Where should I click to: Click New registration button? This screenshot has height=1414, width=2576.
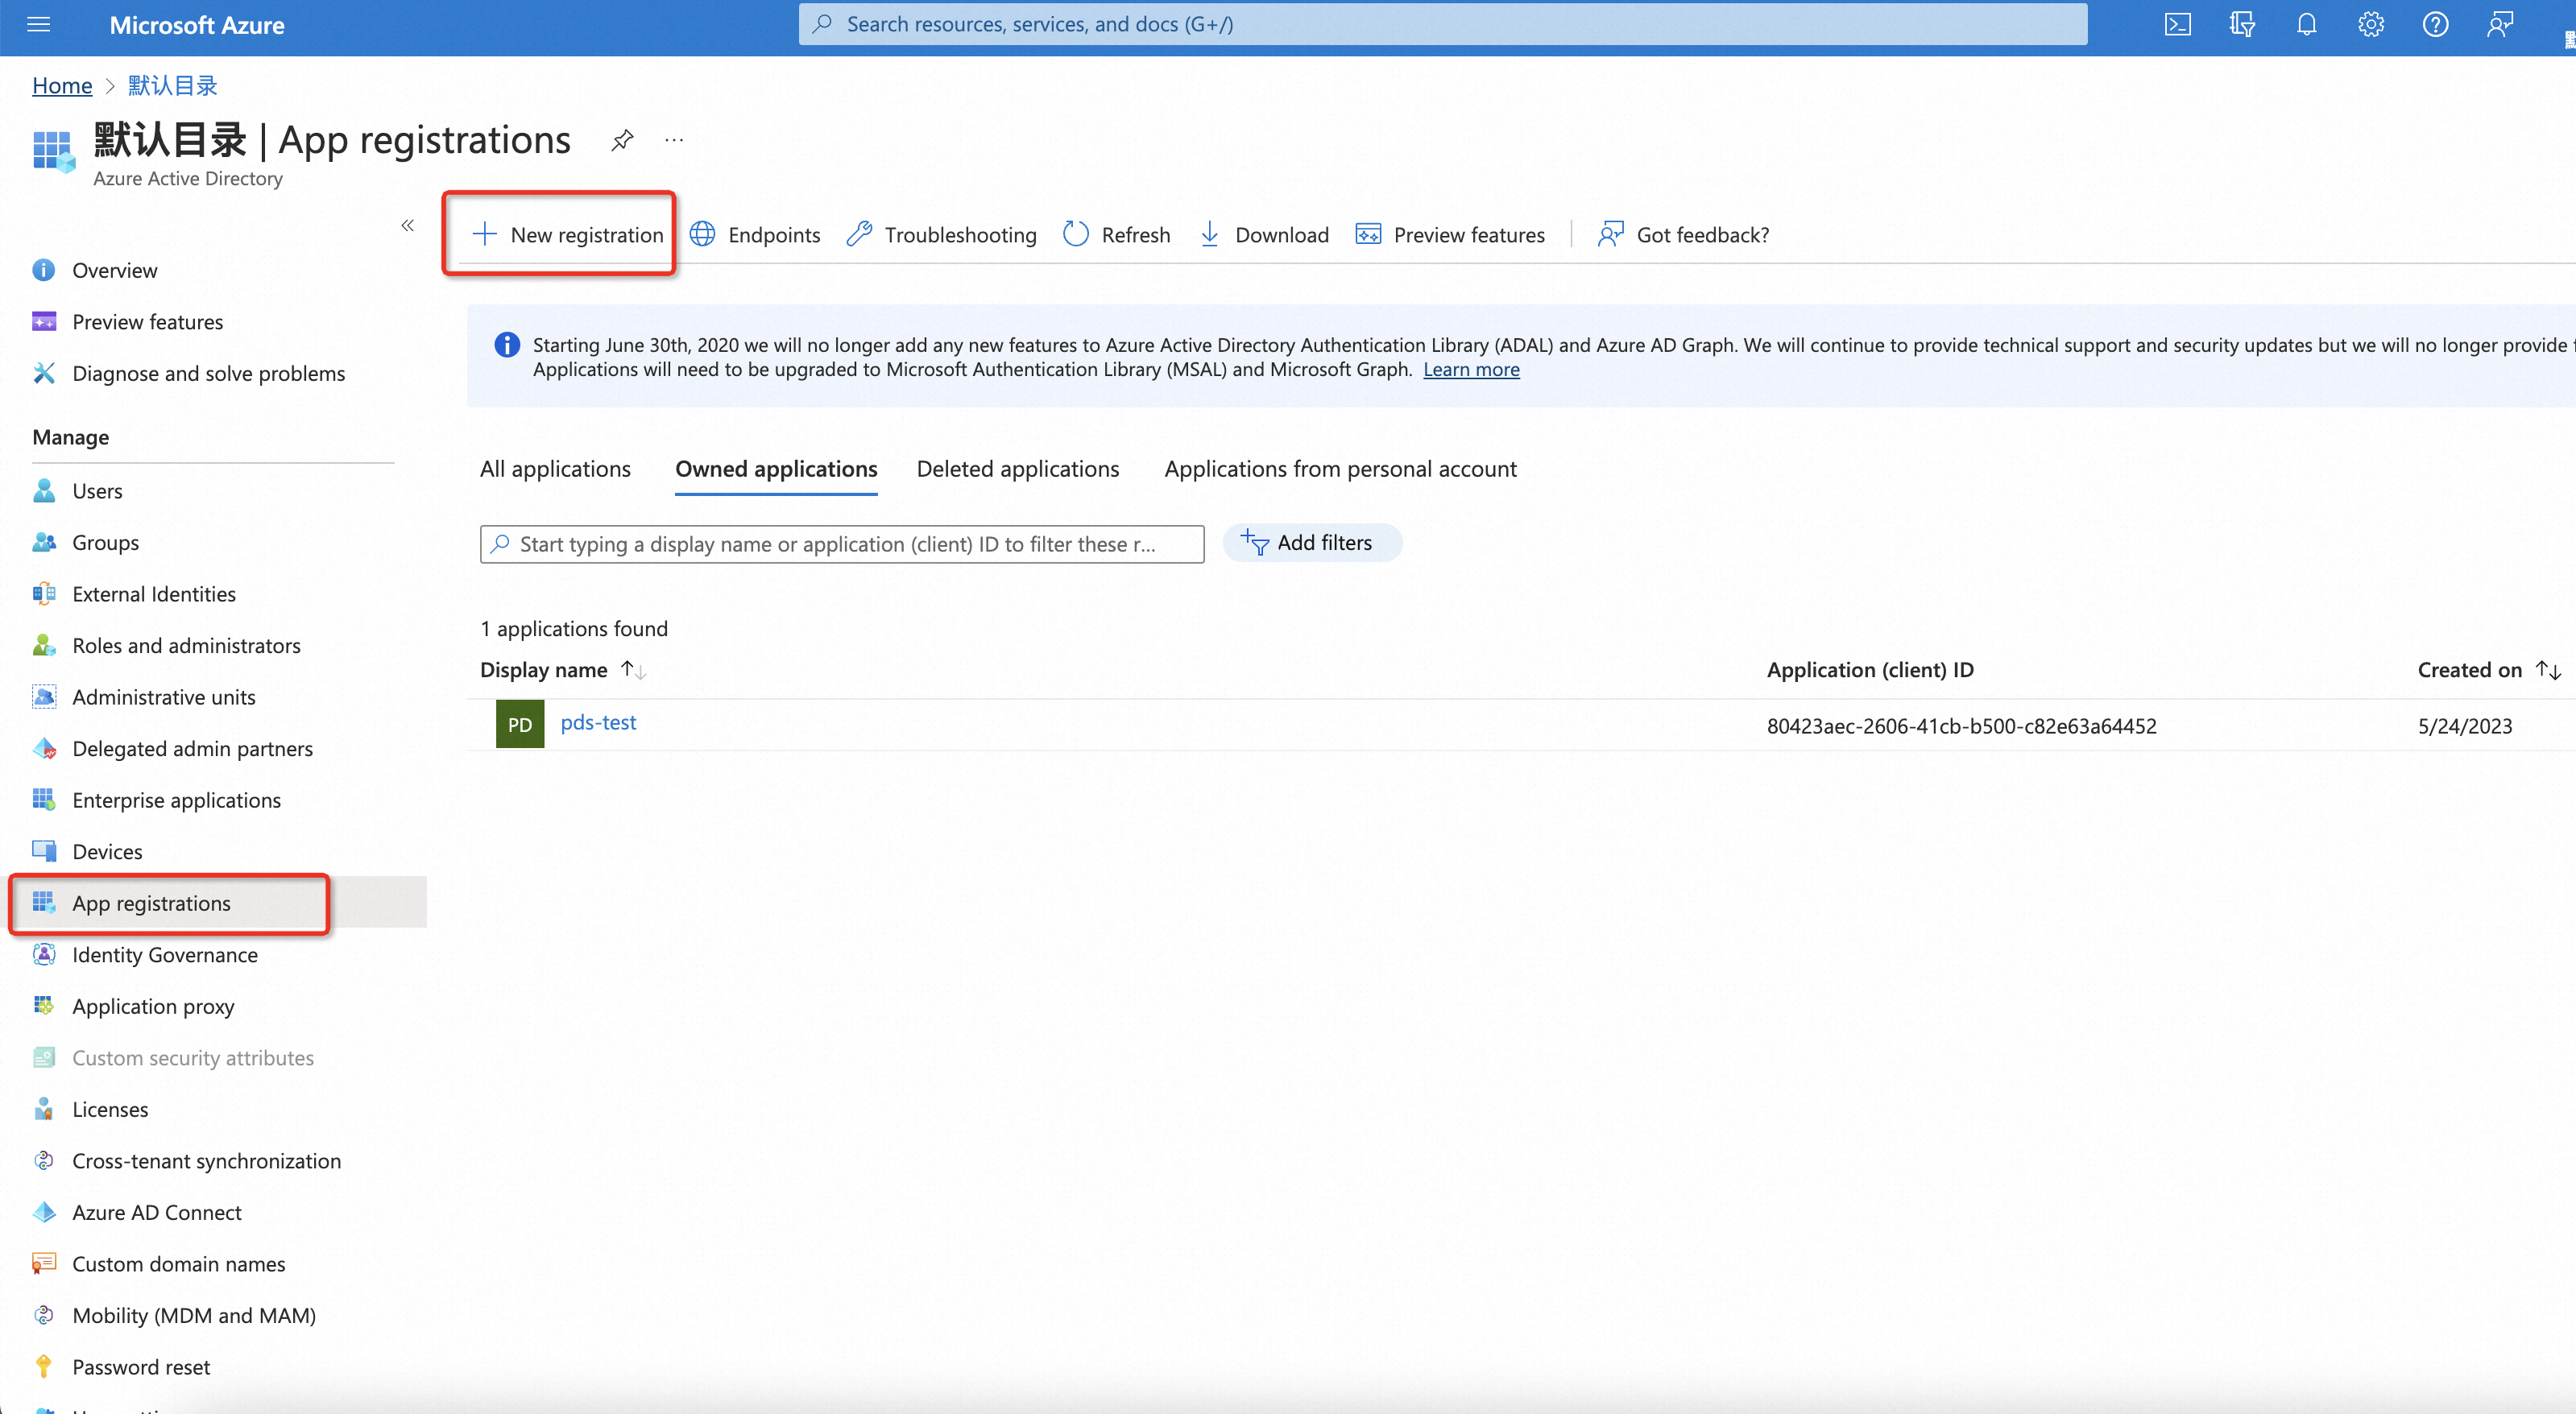(x=567, y=234)
